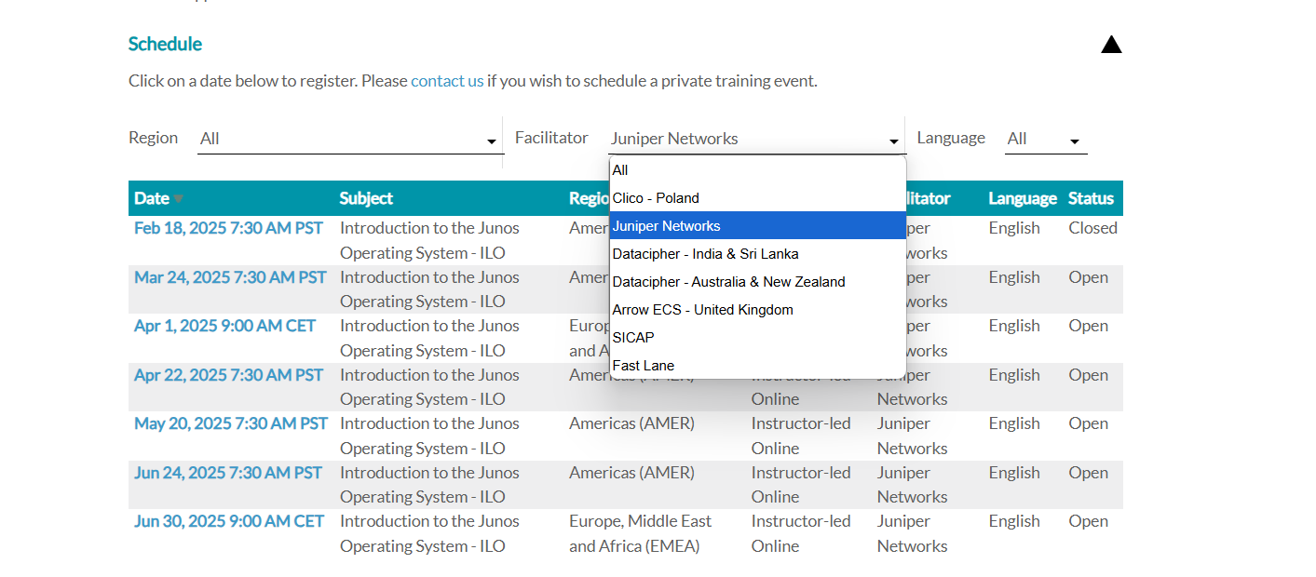Click the Schedule section heading
Image resolution: width=1316 pixels, height=577 pixels.
165,44
